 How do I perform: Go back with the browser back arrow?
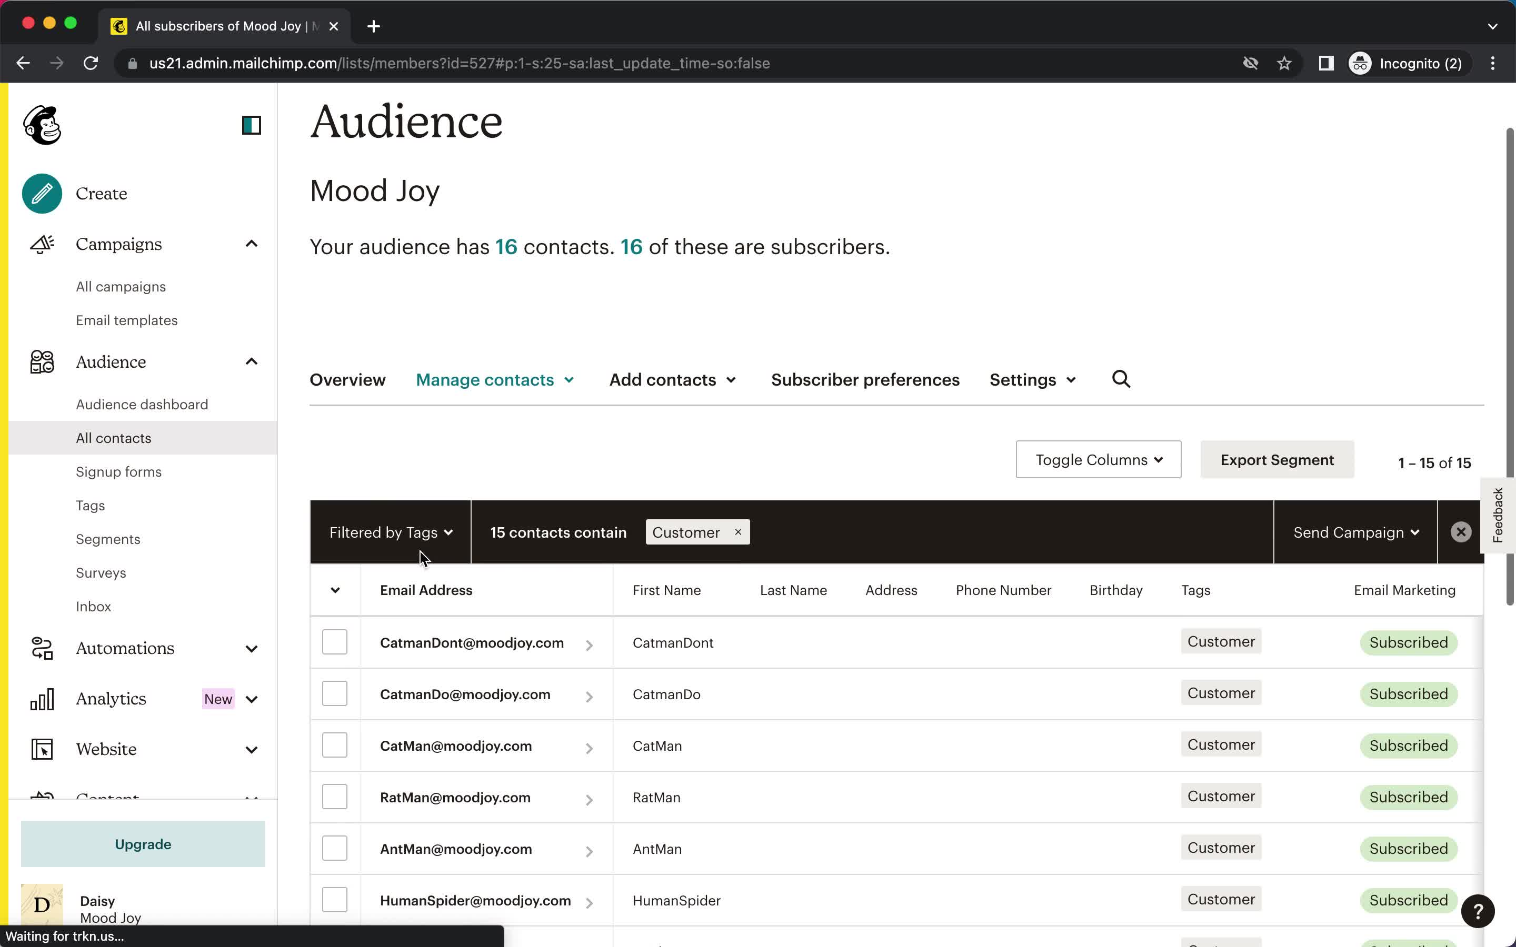(x=23, y=63)
